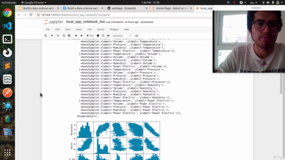Open the Files manager dock icon

[x=7, y=79]
